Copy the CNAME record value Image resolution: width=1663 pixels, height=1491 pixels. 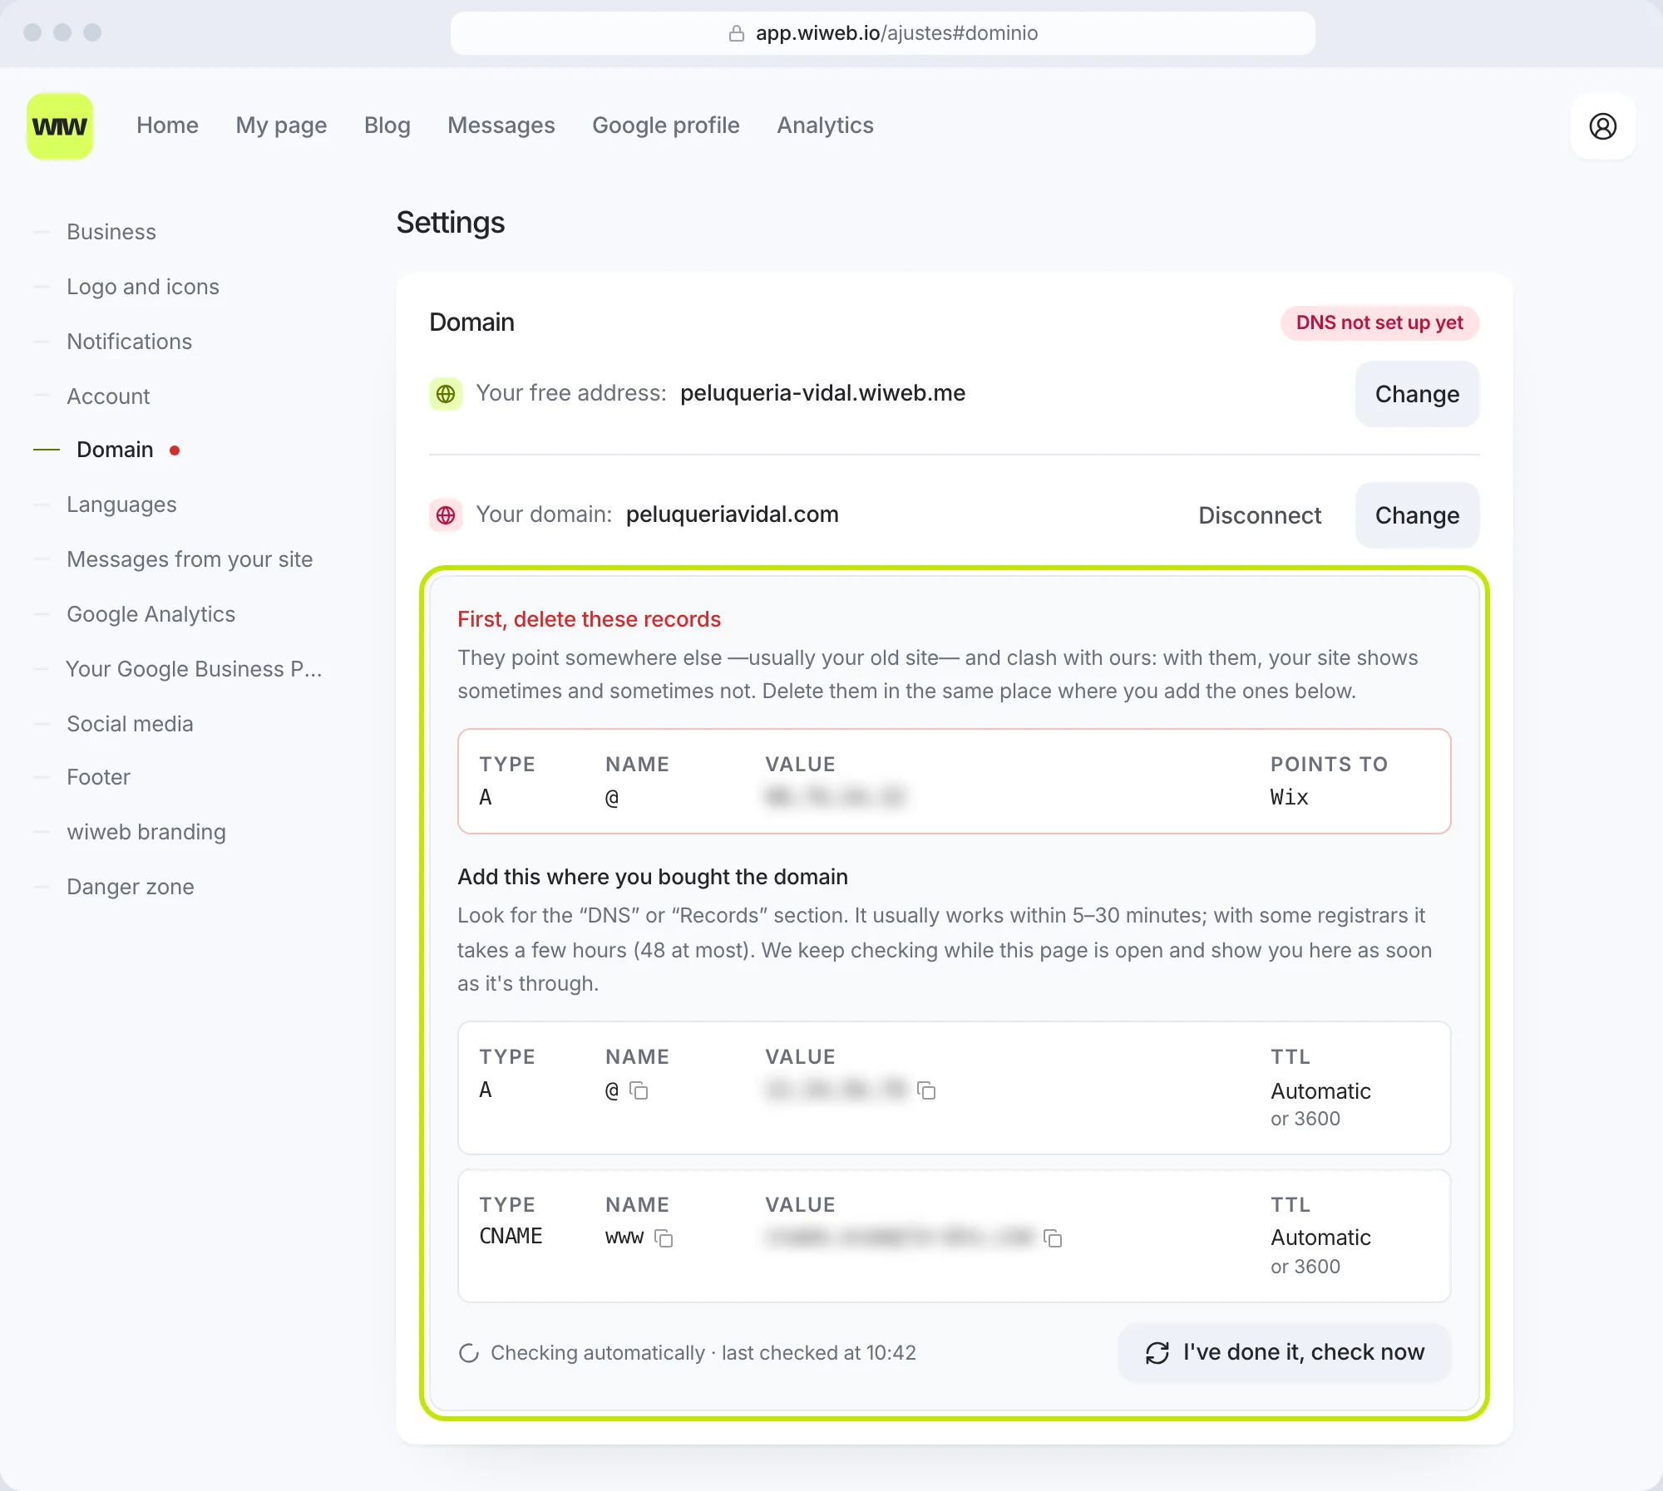pyautogui.click(x=1053, y=1238)
